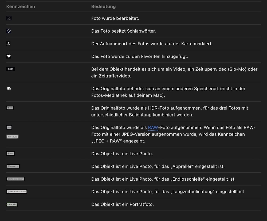Click the white heart favorites icon

(x=9, y=56)
